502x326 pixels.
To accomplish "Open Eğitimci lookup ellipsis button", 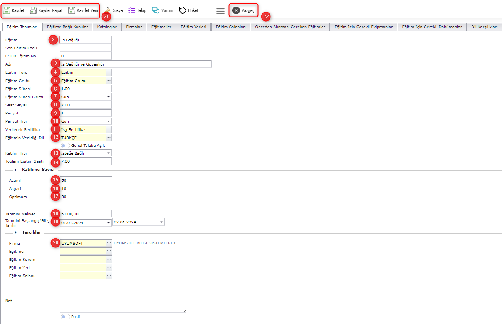I will pyautogui.click(x=109, y=251).
